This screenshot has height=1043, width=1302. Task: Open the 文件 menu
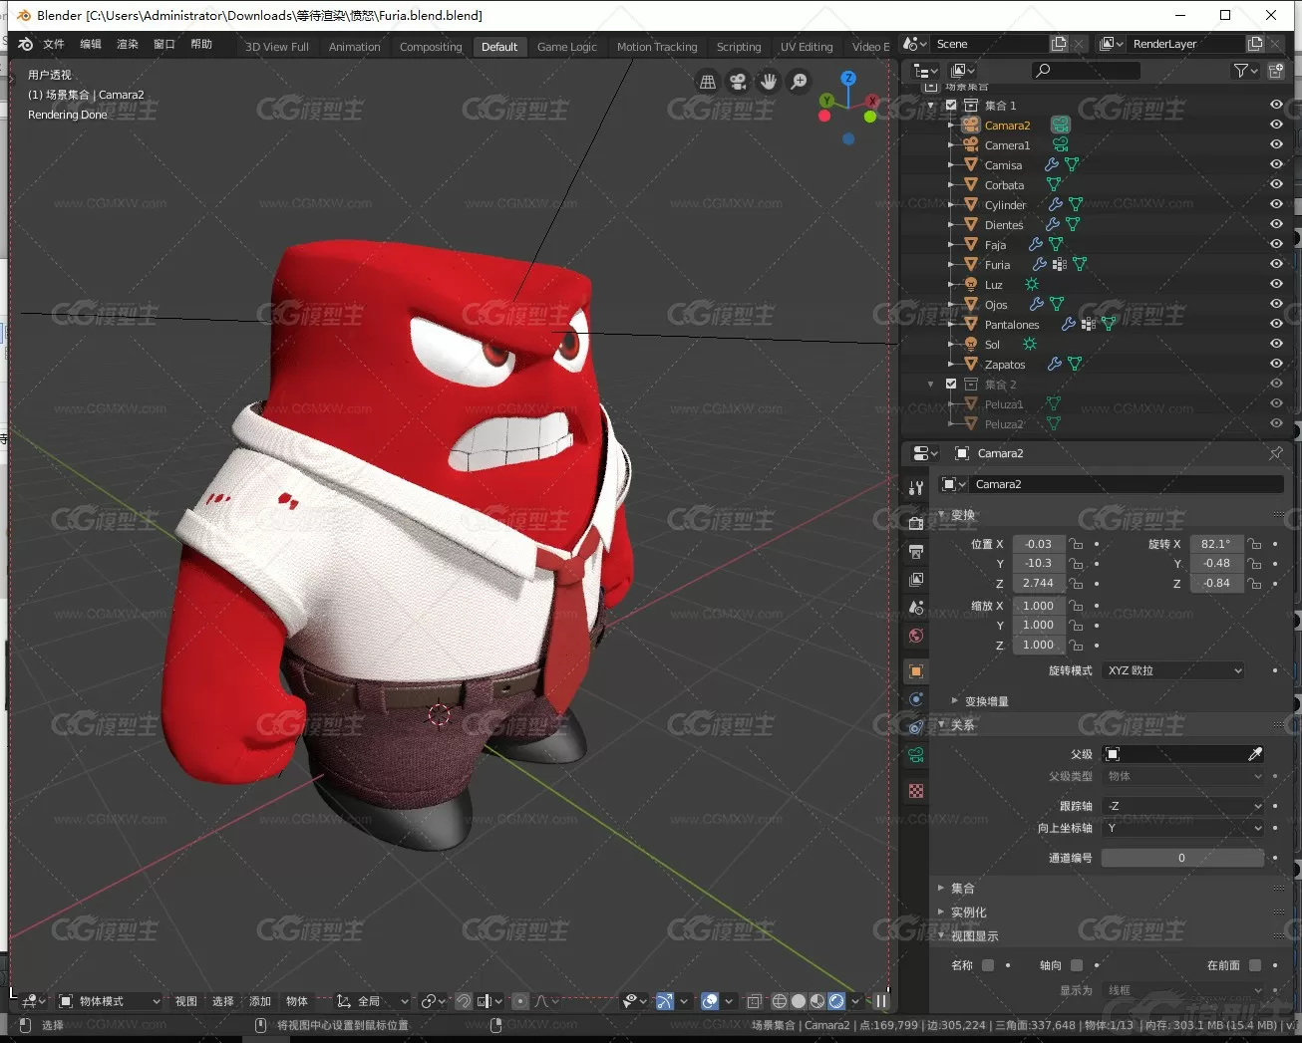54,44
